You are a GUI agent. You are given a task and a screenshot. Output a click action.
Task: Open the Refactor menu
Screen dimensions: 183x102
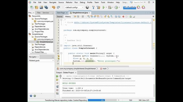69,2
